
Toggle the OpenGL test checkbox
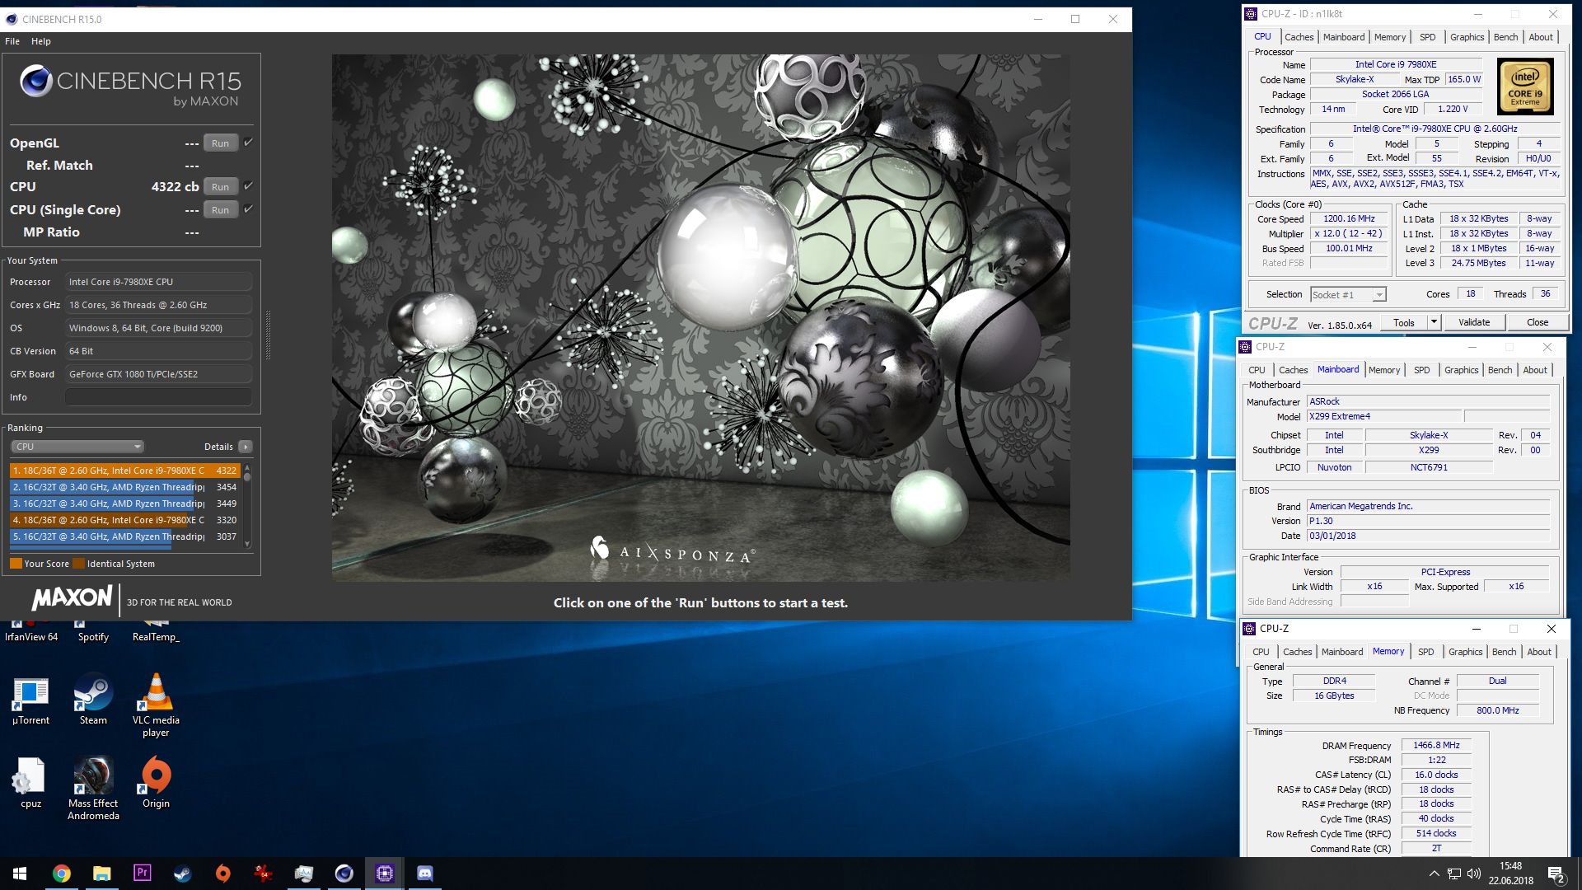pos(248,142)
